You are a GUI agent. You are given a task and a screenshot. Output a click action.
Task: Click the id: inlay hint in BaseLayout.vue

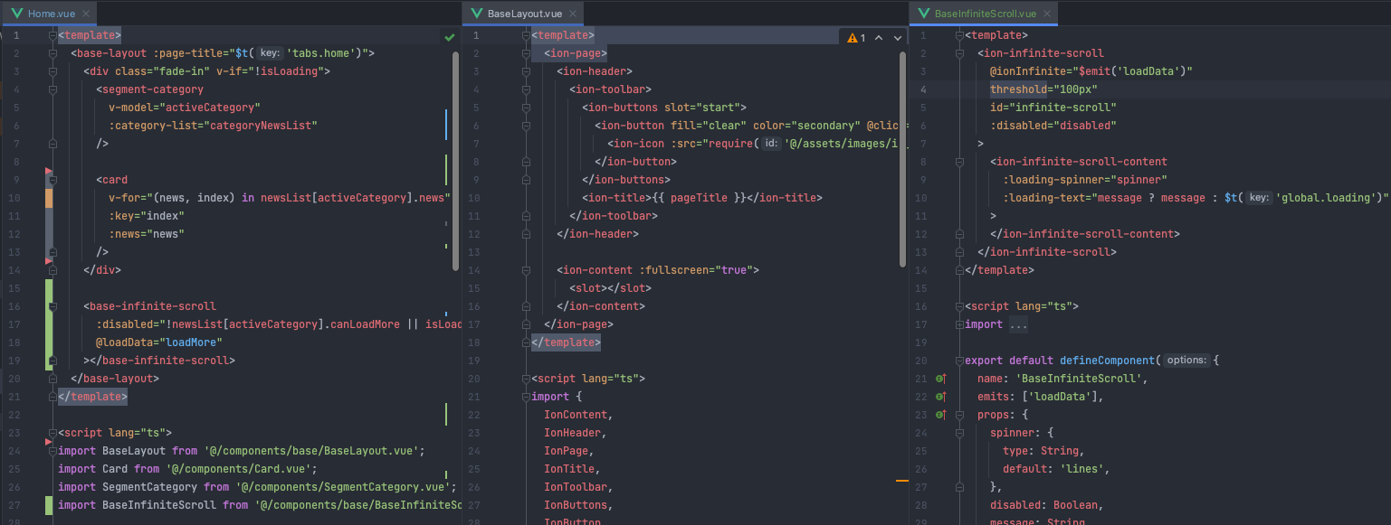(769, 144)
